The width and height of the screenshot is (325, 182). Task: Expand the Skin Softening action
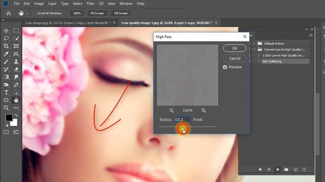coord(258,61)
